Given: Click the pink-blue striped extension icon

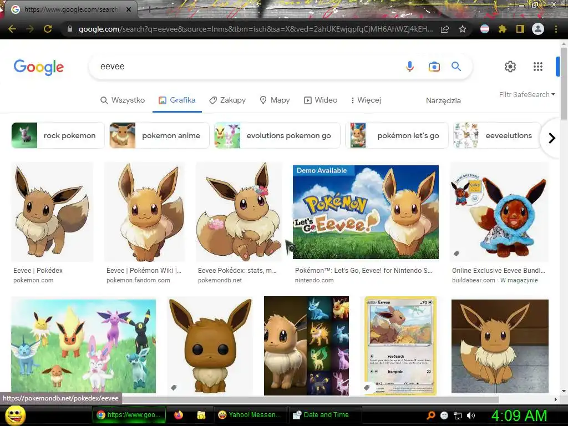Looking at the screenshot, I should (x=485, y=29).
